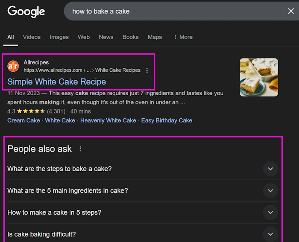
Task: Follow the Easy Birthday Cake sitelink
Action: [x=167, y=120]
